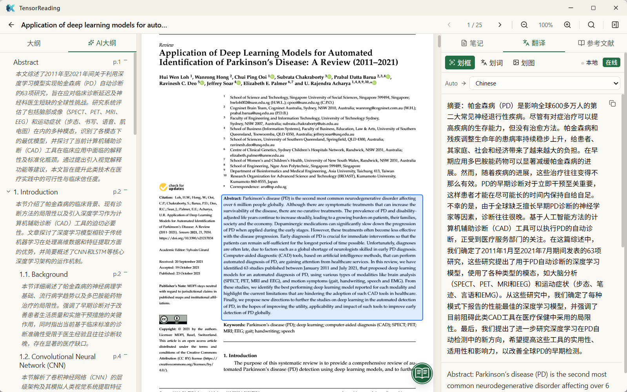The width and height of the screenshot is (627, 392).
Task: Open the Chinese target language dropdown
Action: pos(545,83)
